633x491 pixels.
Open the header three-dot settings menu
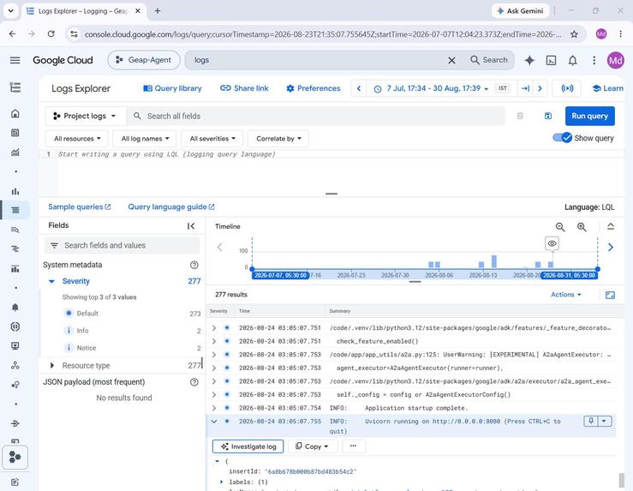click(x=594, y=60)
